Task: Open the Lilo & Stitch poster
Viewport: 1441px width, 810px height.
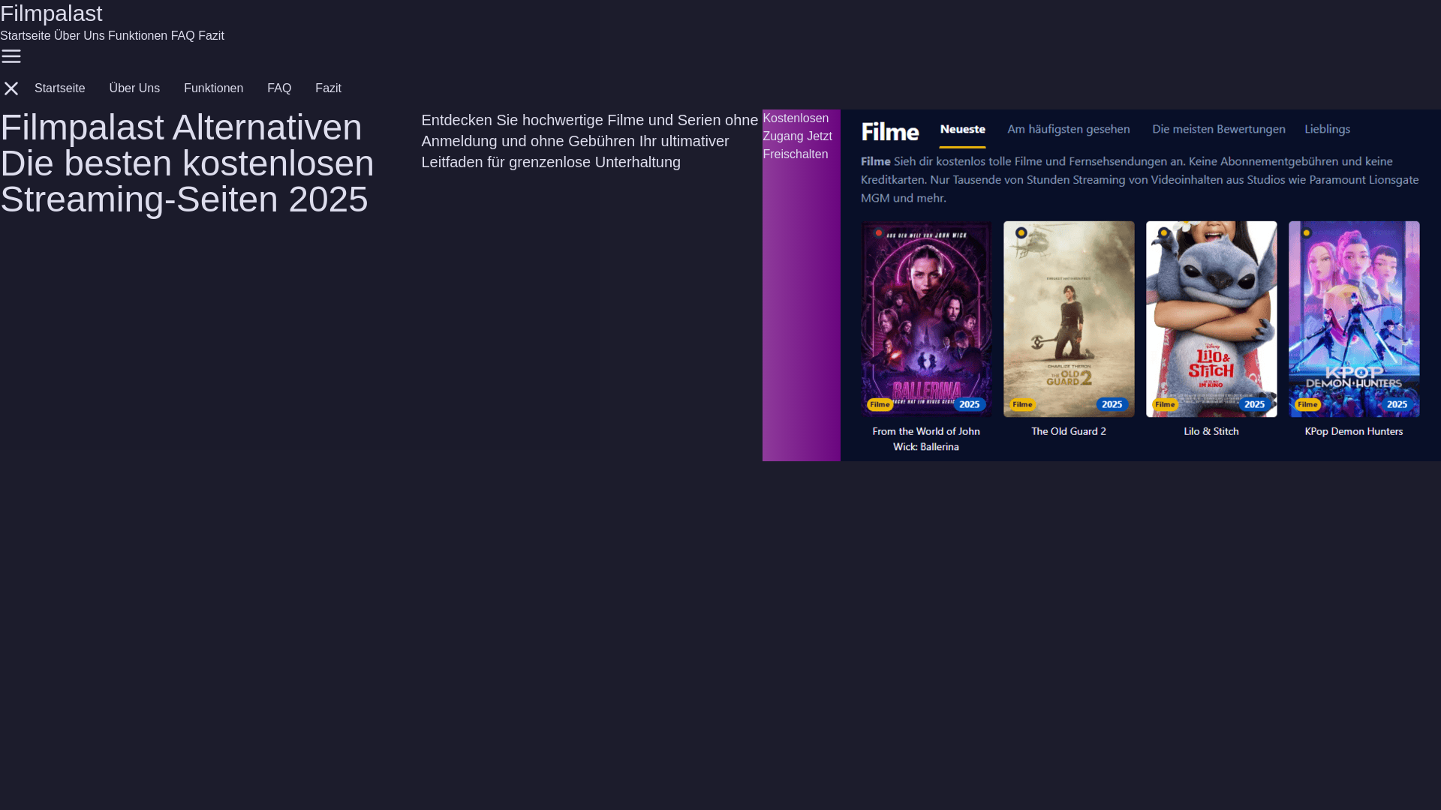Action: coord(1211,319)
